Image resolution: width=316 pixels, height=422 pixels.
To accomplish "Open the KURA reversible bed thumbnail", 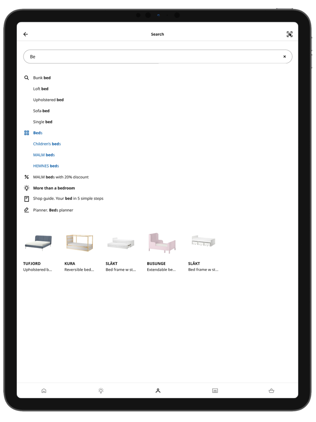I will pos(79,243).
